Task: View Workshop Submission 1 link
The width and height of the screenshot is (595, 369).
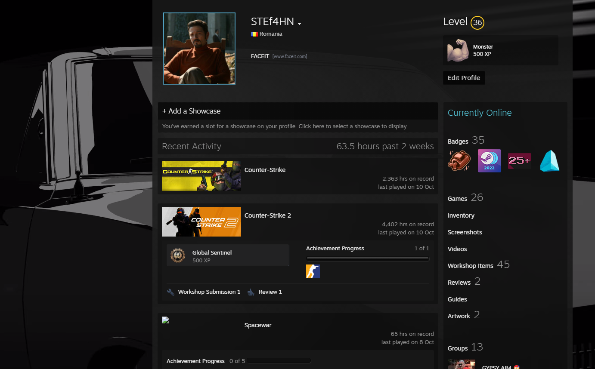Action: click(x=209, y=292)
